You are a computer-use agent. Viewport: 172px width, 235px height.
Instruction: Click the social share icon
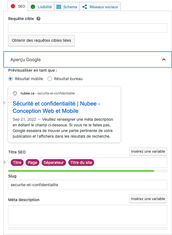(85, 7)
